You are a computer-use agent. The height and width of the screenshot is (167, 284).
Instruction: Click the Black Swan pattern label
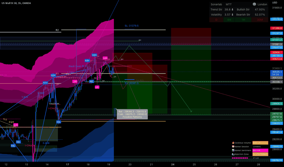pos(76,66)
